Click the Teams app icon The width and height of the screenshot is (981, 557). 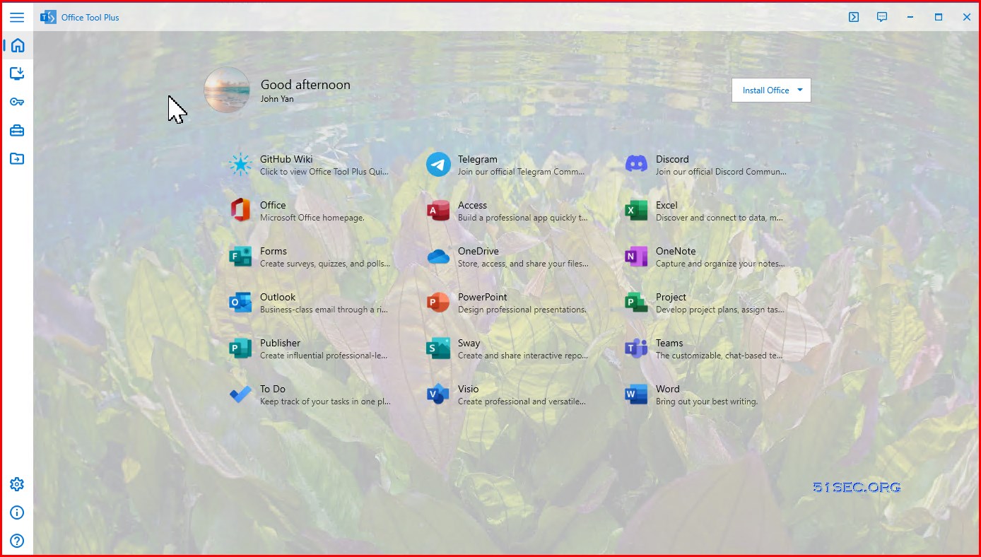[636, 348]
